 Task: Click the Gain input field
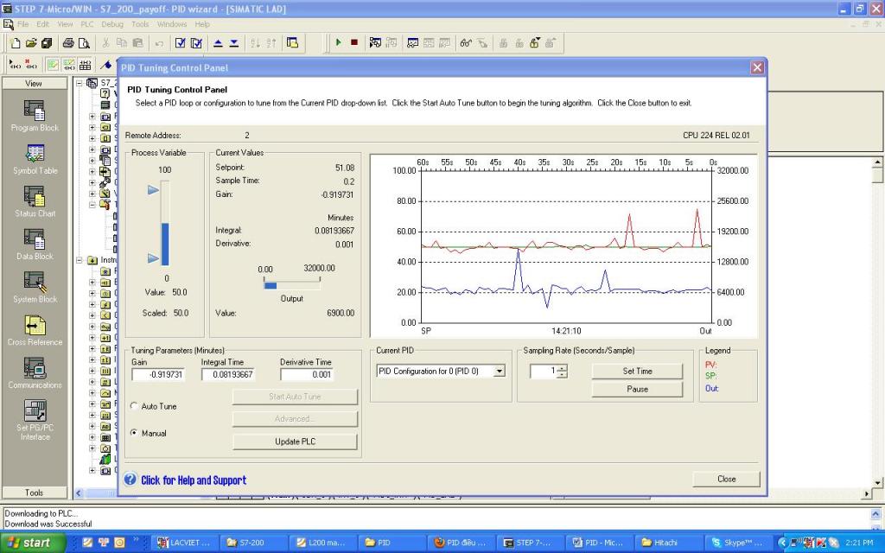[x=158, y=375]
